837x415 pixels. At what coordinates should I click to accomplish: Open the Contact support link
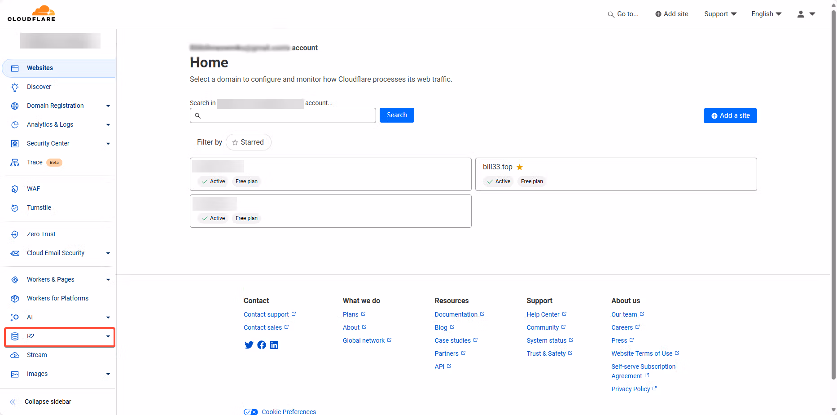pyautogui.click(x=270, y=314)
